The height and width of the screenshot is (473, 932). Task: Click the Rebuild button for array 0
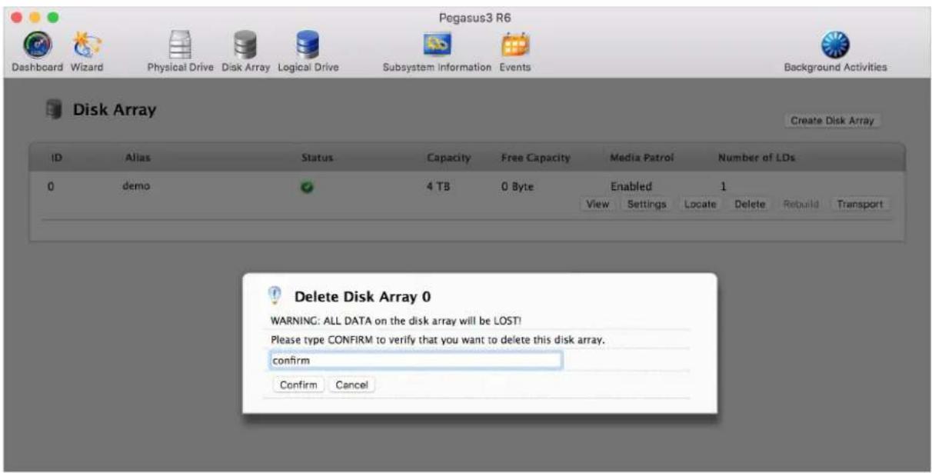[x=801, y=205]
